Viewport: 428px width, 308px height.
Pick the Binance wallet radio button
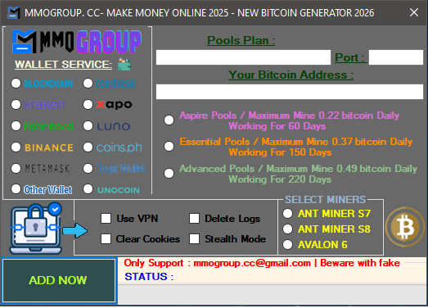click(16, 147)
